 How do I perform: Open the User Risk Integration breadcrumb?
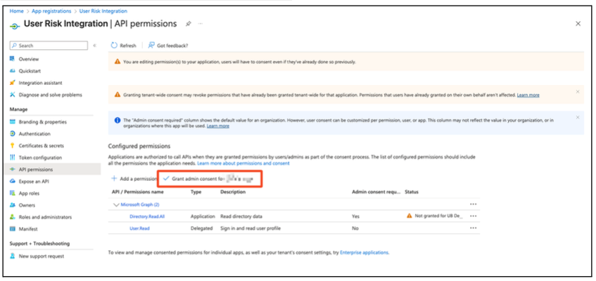click(x=103, y=11)
